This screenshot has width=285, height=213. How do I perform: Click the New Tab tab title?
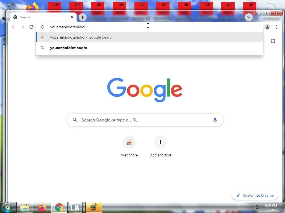click(26, 17)
